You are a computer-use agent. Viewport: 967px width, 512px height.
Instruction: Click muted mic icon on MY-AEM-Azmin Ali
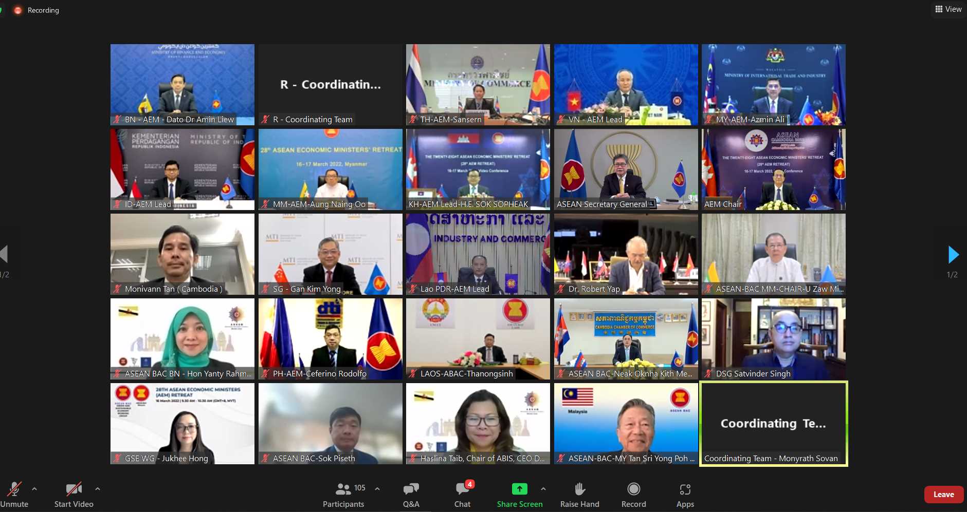coord(708,120)
